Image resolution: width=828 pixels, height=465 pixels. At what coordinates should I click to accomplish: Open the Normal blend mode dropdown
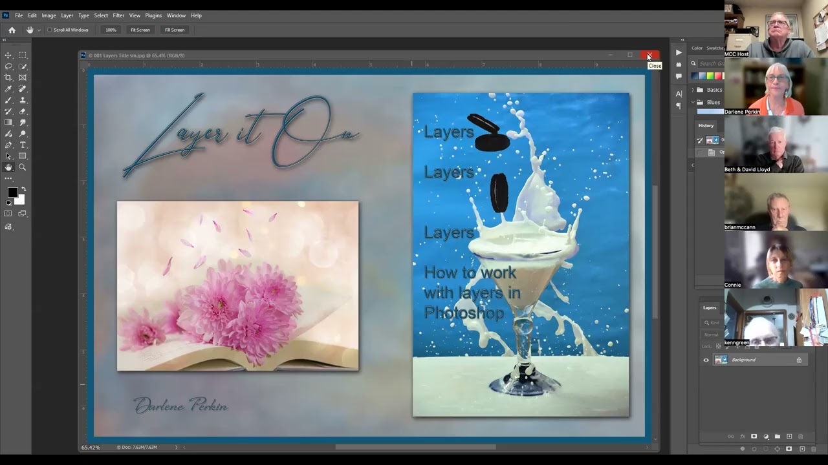point(713,335)
